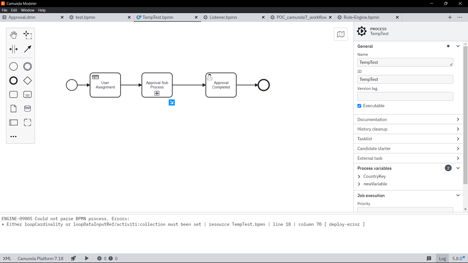Expand the Approval Sub Process plus marker
This screenshot has height=263, width=468.
157,93
